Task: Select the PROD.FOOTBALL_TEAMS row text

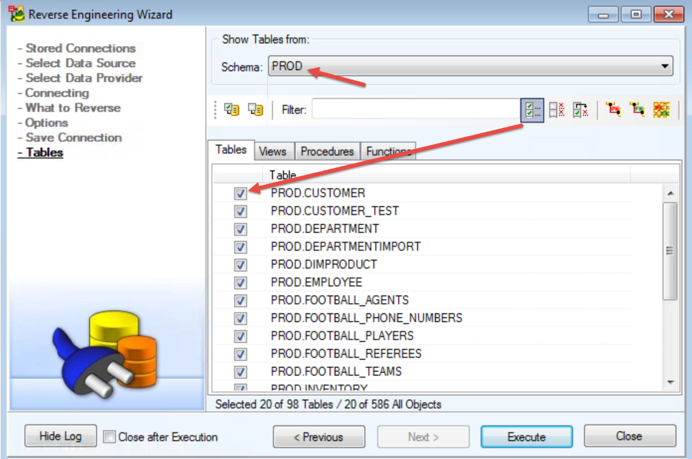Action: [336, 372]
